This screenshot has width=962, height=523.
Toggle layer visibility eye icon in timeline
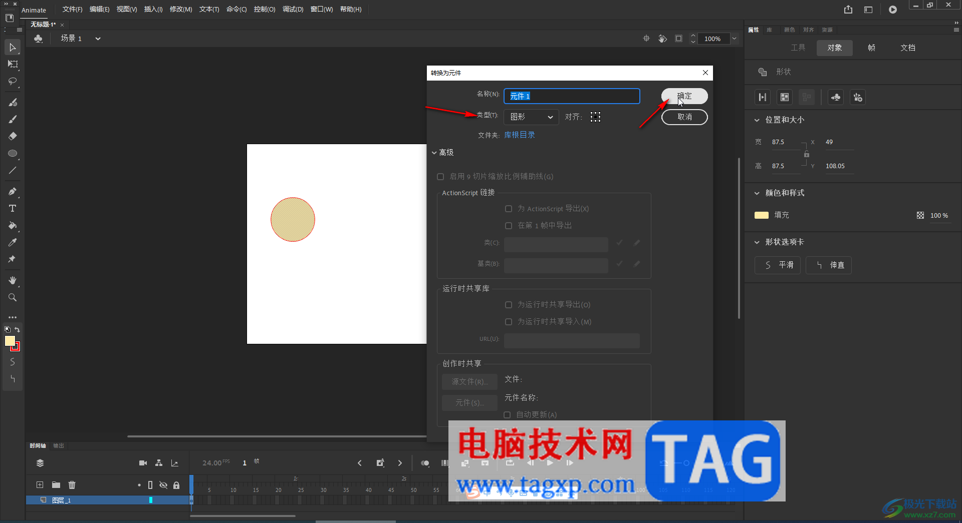tap(163, 485)
